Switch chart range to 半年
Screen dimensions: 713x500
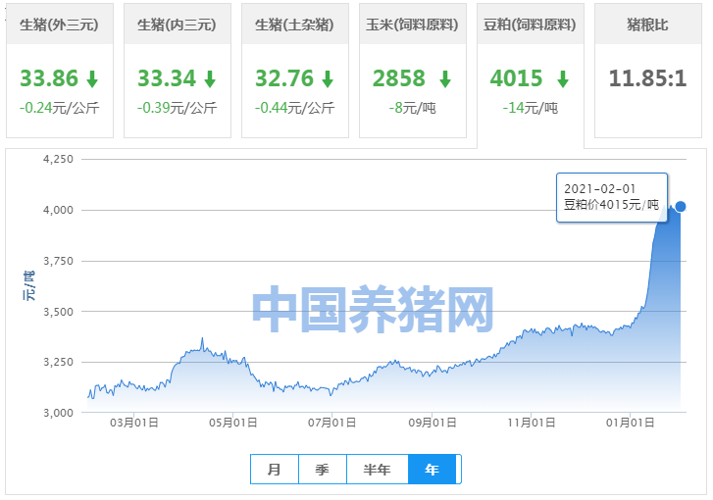pyautogui.click(x=377, y=470)
